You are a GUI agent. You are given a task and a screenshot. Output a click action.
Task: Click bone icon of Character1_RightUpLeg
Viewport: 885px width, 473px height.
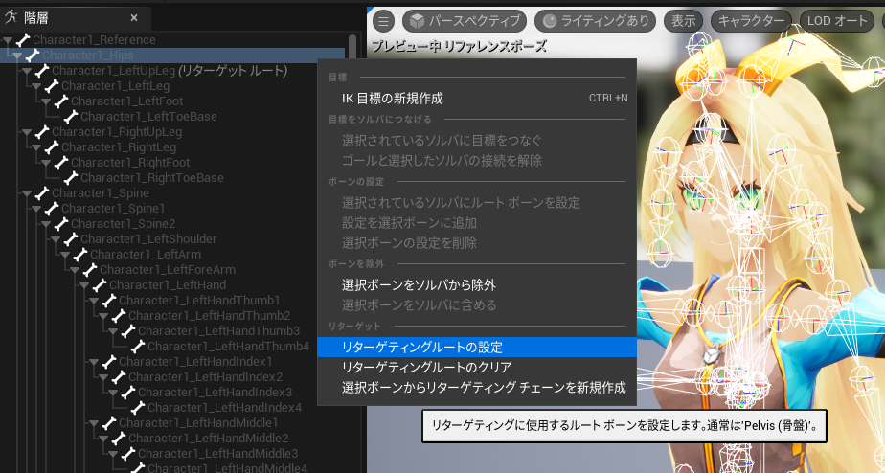click(42, 131)
